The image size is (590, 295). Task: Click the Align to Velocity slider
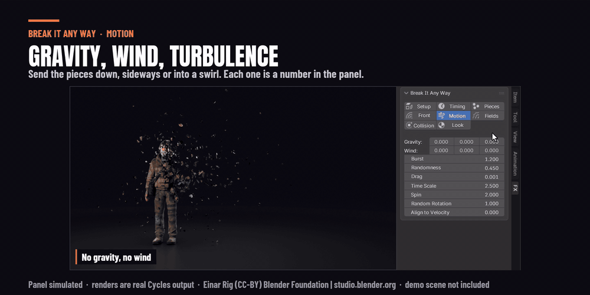pos(454,212)
